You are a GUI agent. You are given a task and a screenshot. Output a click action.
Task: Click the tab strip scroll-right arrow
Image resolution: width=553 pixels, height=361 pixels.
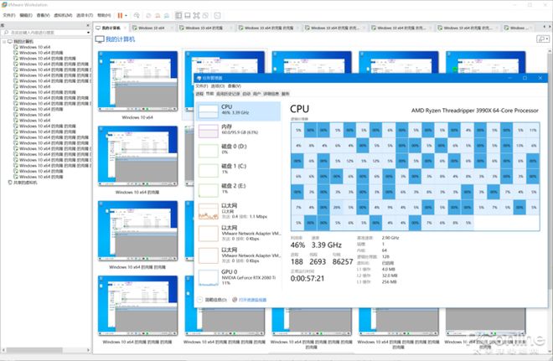(x=550, y=27)
